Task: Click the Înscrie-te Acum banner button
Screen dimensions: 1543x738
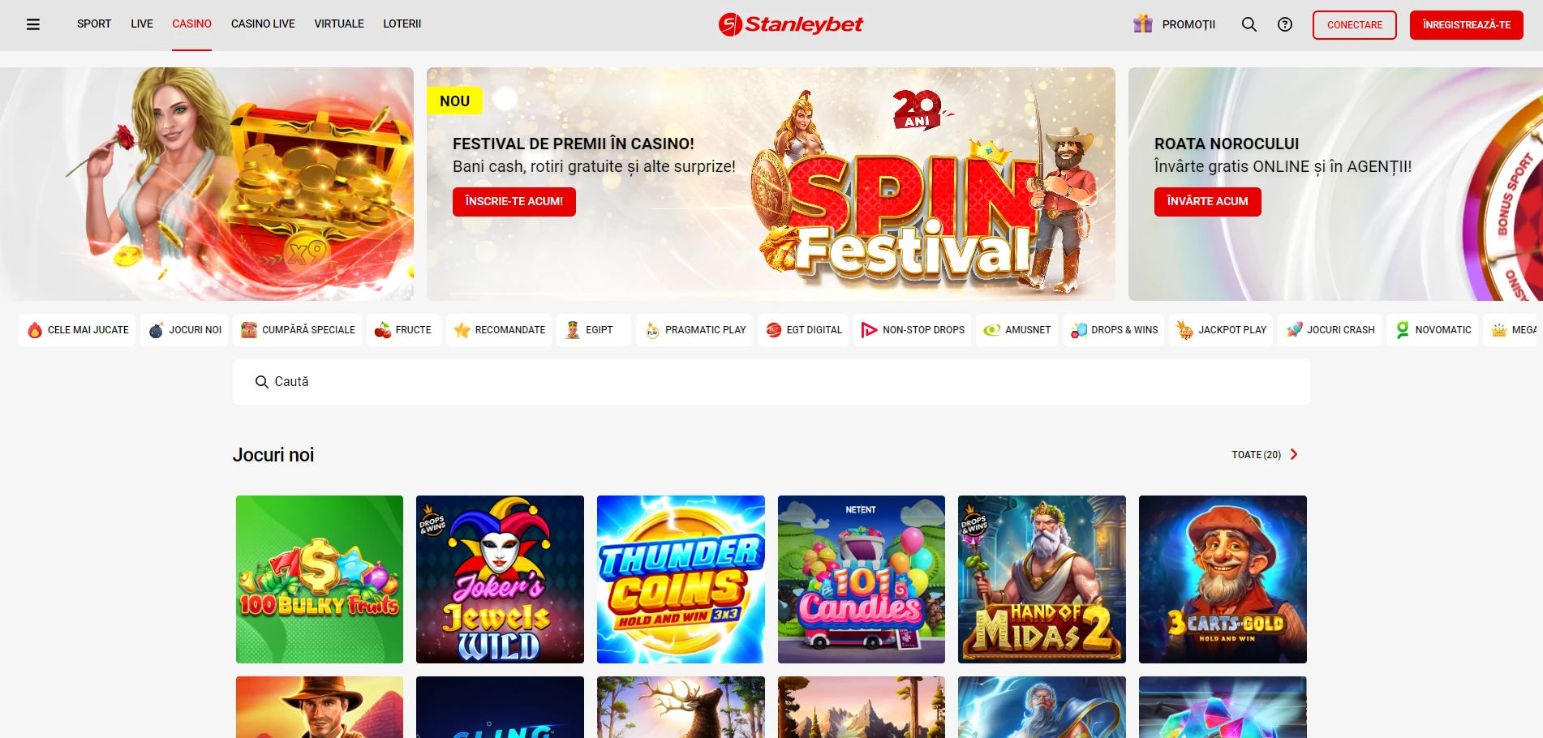Action: click(514, 202)
